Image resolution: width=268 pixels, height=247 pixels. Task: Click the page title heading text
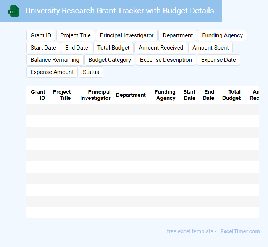coord(119,11)
